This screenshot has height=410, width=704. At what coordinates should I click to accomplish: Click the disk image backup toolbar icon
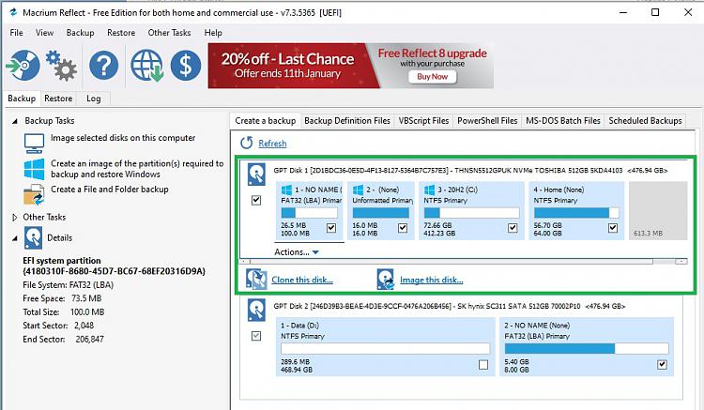click(x=23, y=66)
